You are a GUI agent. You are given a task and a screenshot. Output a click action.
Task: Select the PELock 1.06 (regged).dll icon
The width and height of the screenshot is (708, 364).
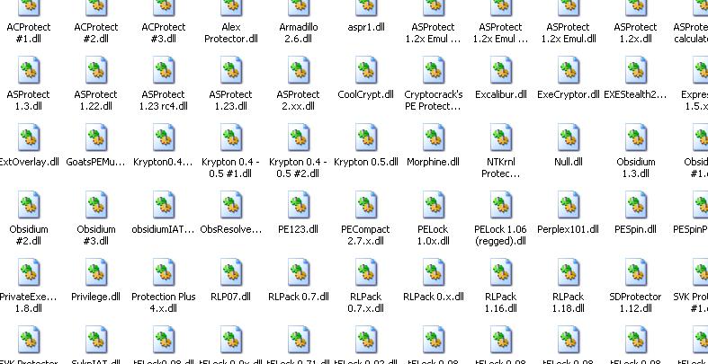[501, 205]
